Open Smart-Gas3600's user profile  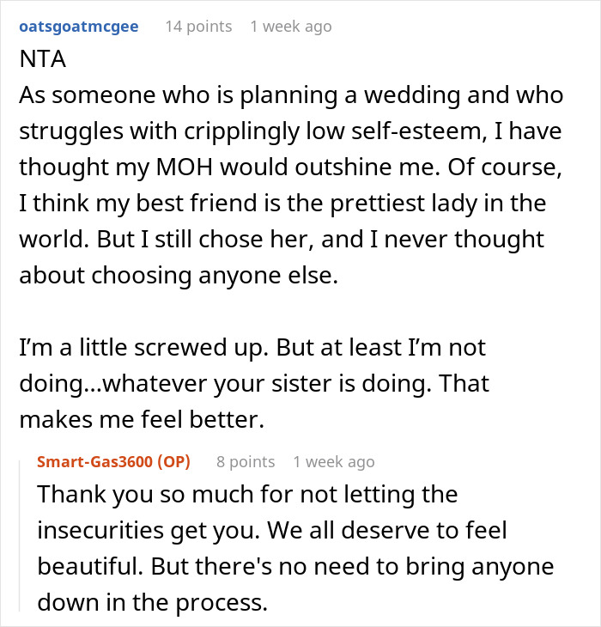click(95, 462)
